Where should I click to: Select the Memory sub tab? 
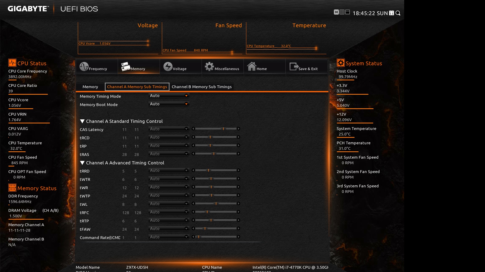pos(90,87)
